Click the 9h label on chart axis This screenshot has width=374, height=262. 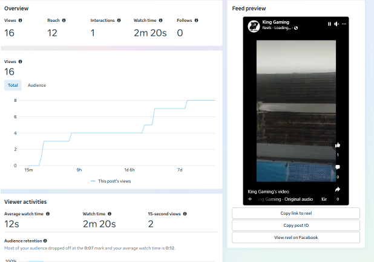coord(79,170)
